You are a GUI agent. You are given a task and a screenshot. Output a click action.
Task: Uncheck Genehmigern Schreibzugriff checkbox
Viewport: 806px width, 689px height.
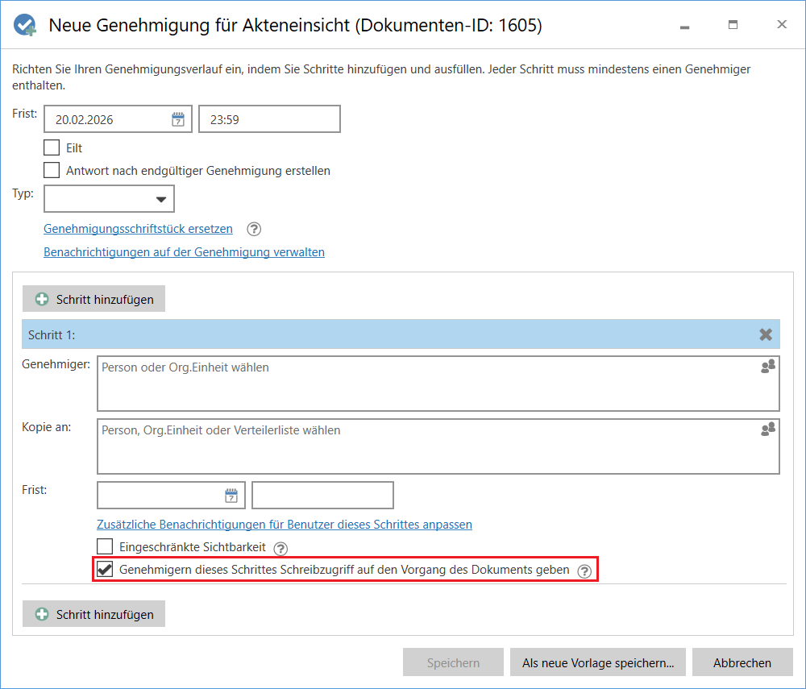click(105, 570)
